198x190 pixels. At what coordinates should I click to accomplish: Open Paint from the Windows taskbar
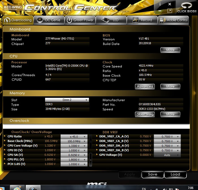coord(17,188)
